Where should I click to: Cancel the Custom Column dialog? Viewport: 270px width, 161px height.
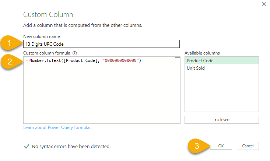(x=248, y=146)
